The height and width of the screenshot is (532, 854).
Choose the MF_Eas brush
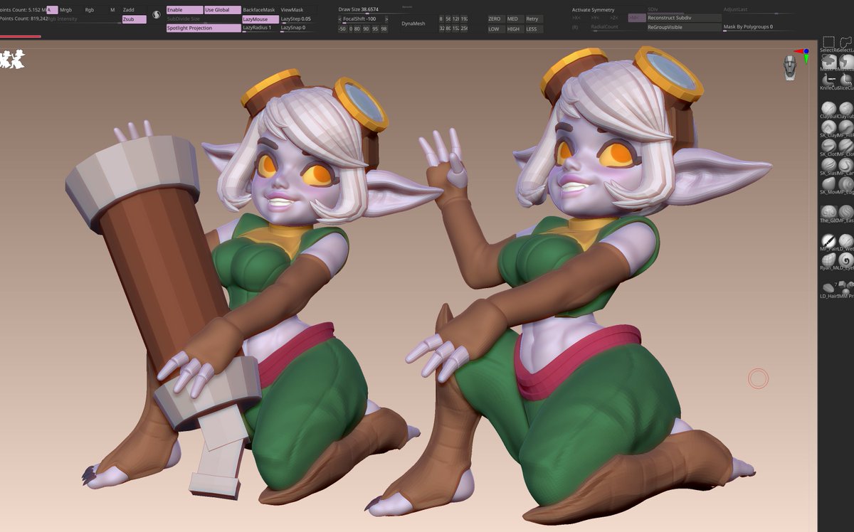pos(845,214)
